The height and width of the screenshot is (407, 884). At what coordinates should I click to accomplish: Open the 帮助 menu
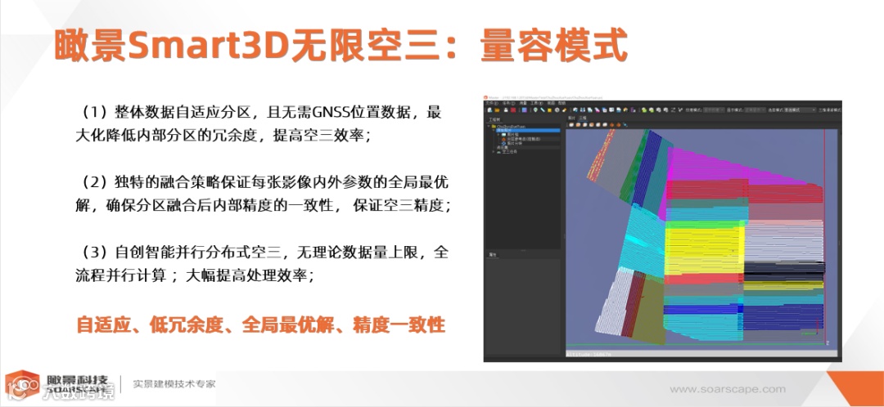(x=562, y=103)
